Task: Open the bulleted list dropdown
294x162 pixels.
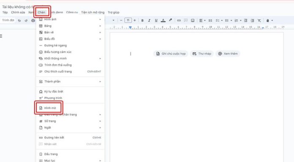Action: click(x=229, y=21)
